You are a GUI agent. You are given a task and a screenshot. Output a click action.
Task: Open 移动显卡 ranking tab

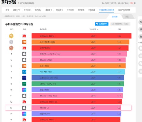(60, 10)
